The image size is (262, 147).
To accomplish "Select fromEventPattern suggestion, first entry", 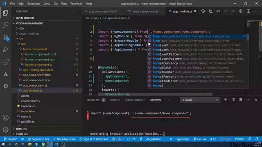I will pos(197,54).
